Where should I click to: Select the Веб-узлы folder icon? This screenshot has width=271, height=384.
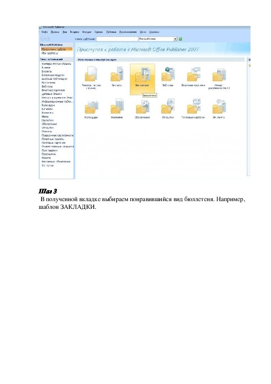(168, 74)
